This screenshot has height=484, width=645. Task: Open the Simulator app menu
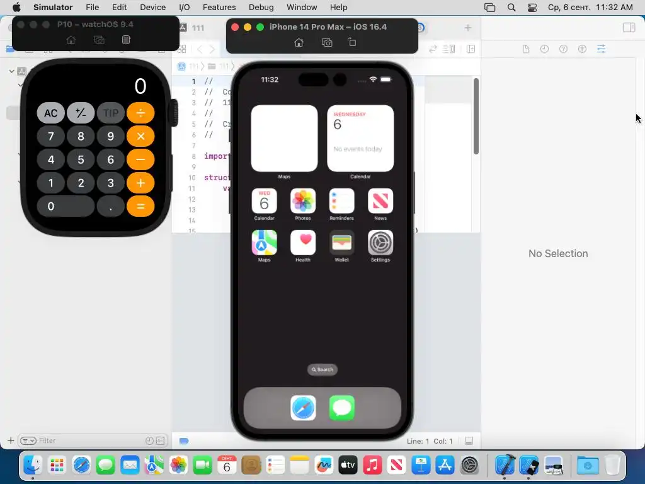click(53, 8)
